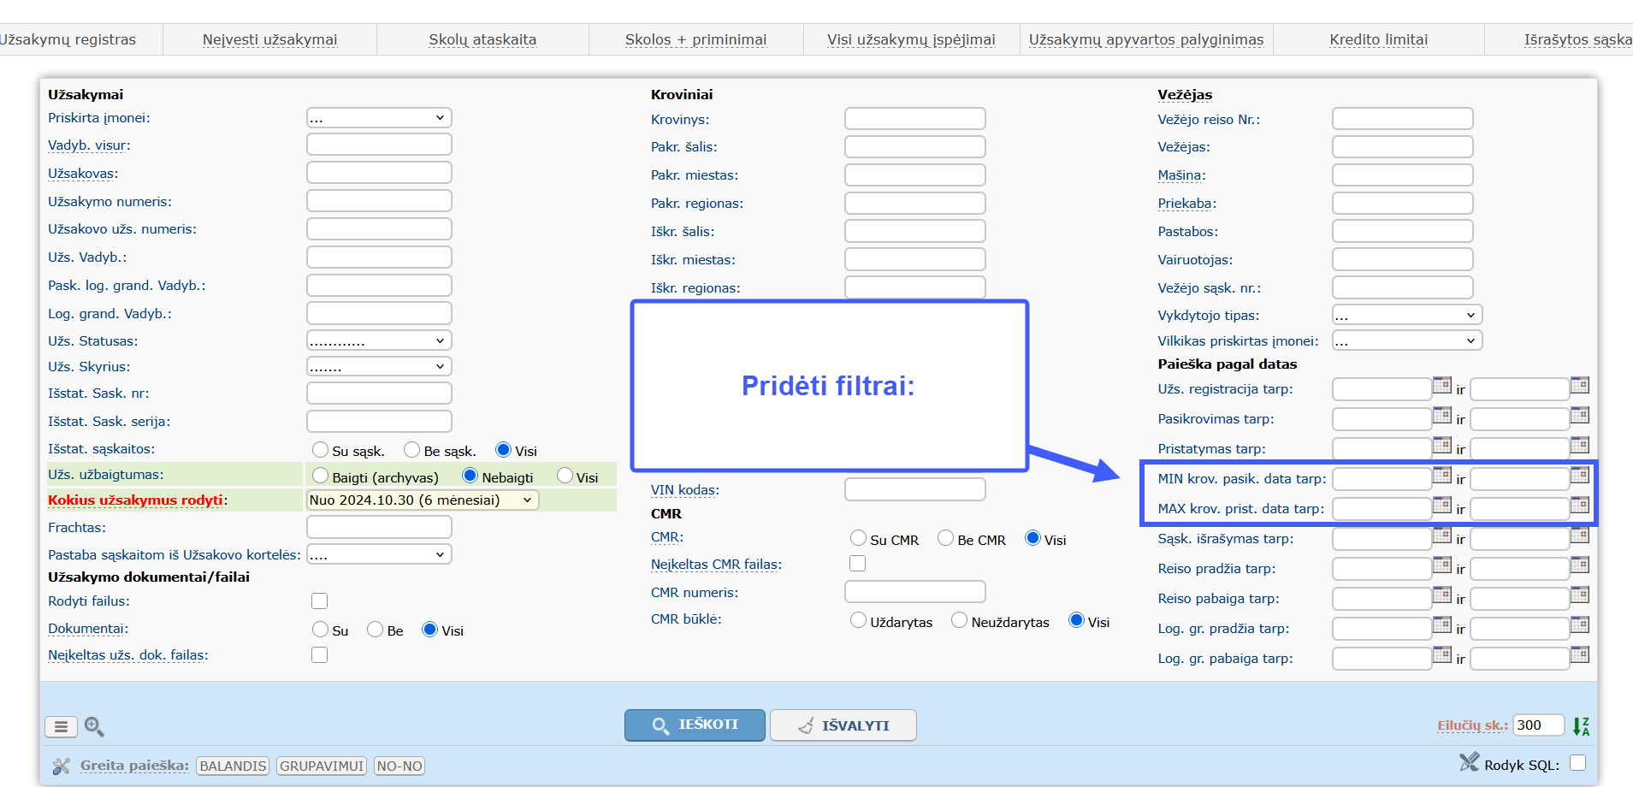
Task: Click the Užsakovas input field
Action: [379, 173]
